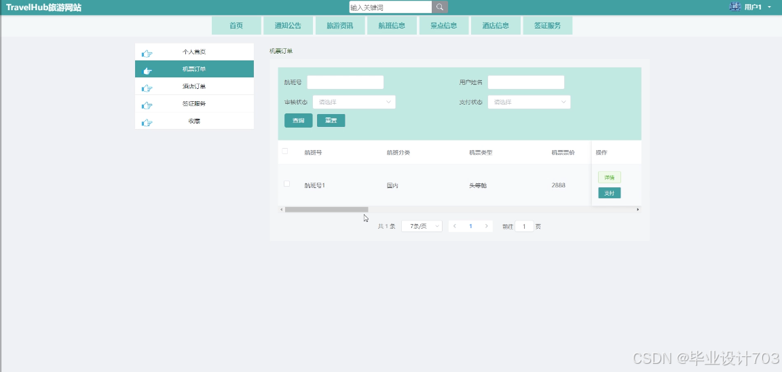Click the 支付 button
This screenshot has width=782, height=372.
tap(610, 193)
